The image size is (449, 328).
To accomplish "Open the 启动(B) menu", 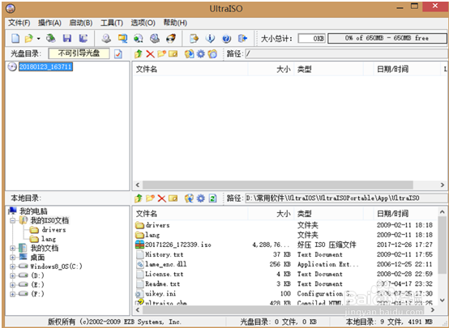I will tap(81, 23).
